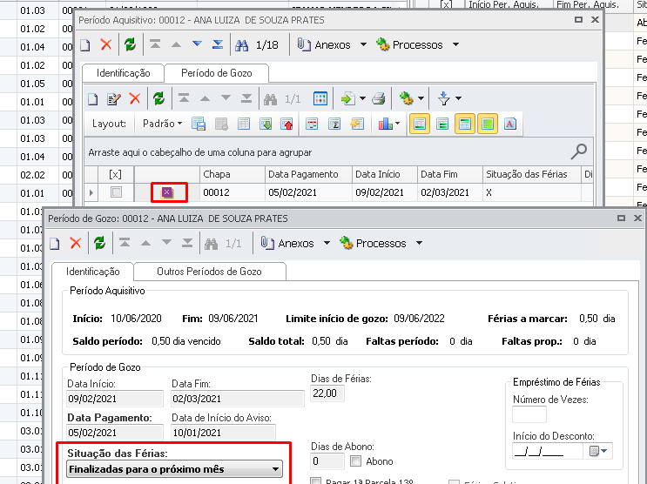
Task: Open Situação das Férias combo box
Action: click(x=174, y=469)
